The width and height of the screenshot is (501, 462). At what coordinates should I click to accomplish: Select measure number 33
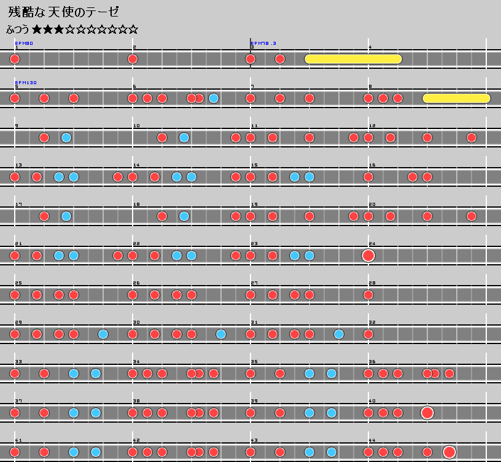coord(18,362)
